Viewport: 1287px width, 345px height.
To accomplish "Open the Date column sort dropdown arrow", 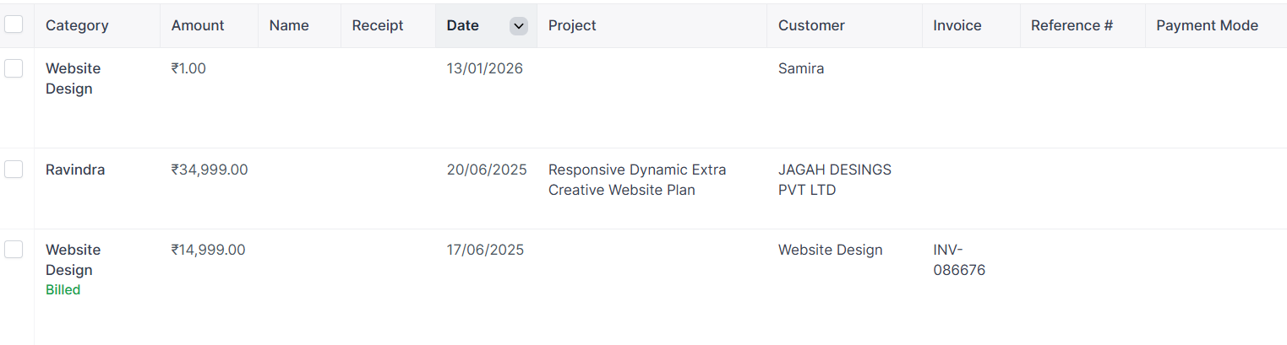I will click(519, 26).
